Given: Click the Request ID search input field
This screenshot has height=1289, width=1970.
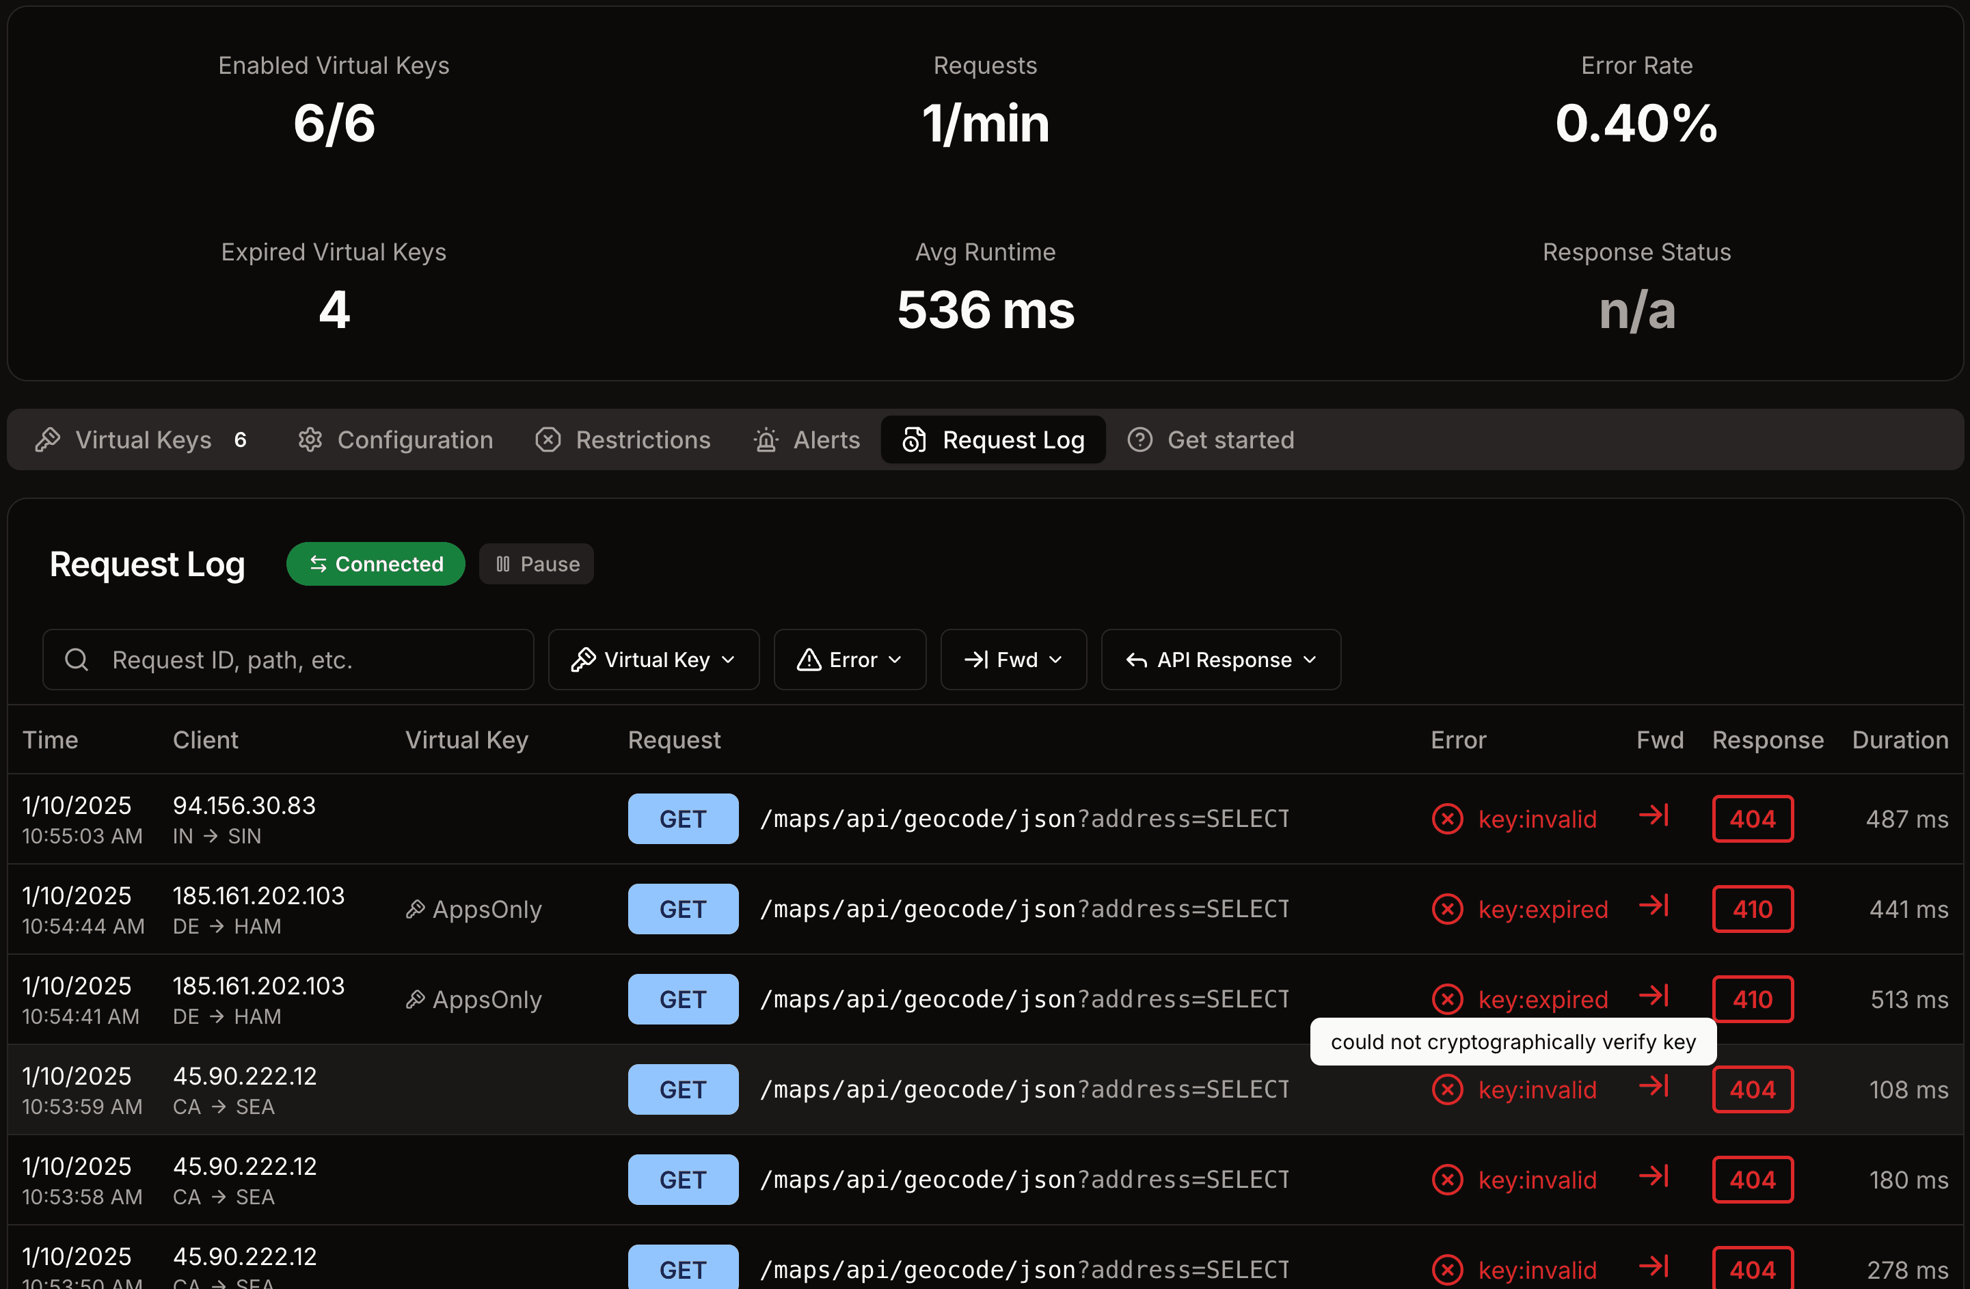Looking at the screenshot, I should click(x=288, y=659).
